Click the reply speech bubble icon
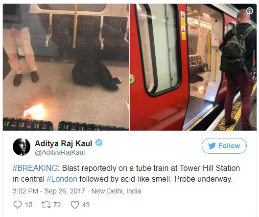259x217 pixels. point(17,205)
